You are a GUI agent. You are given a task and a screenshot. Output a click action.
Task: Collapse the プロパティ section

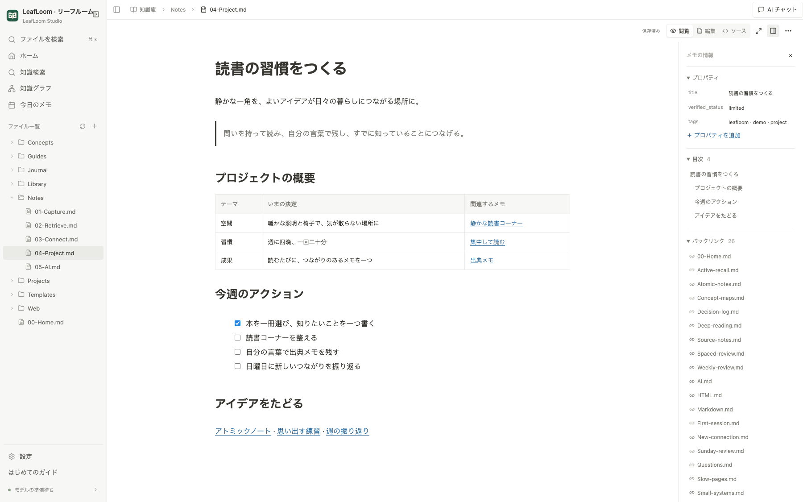(x=703, y=78)
